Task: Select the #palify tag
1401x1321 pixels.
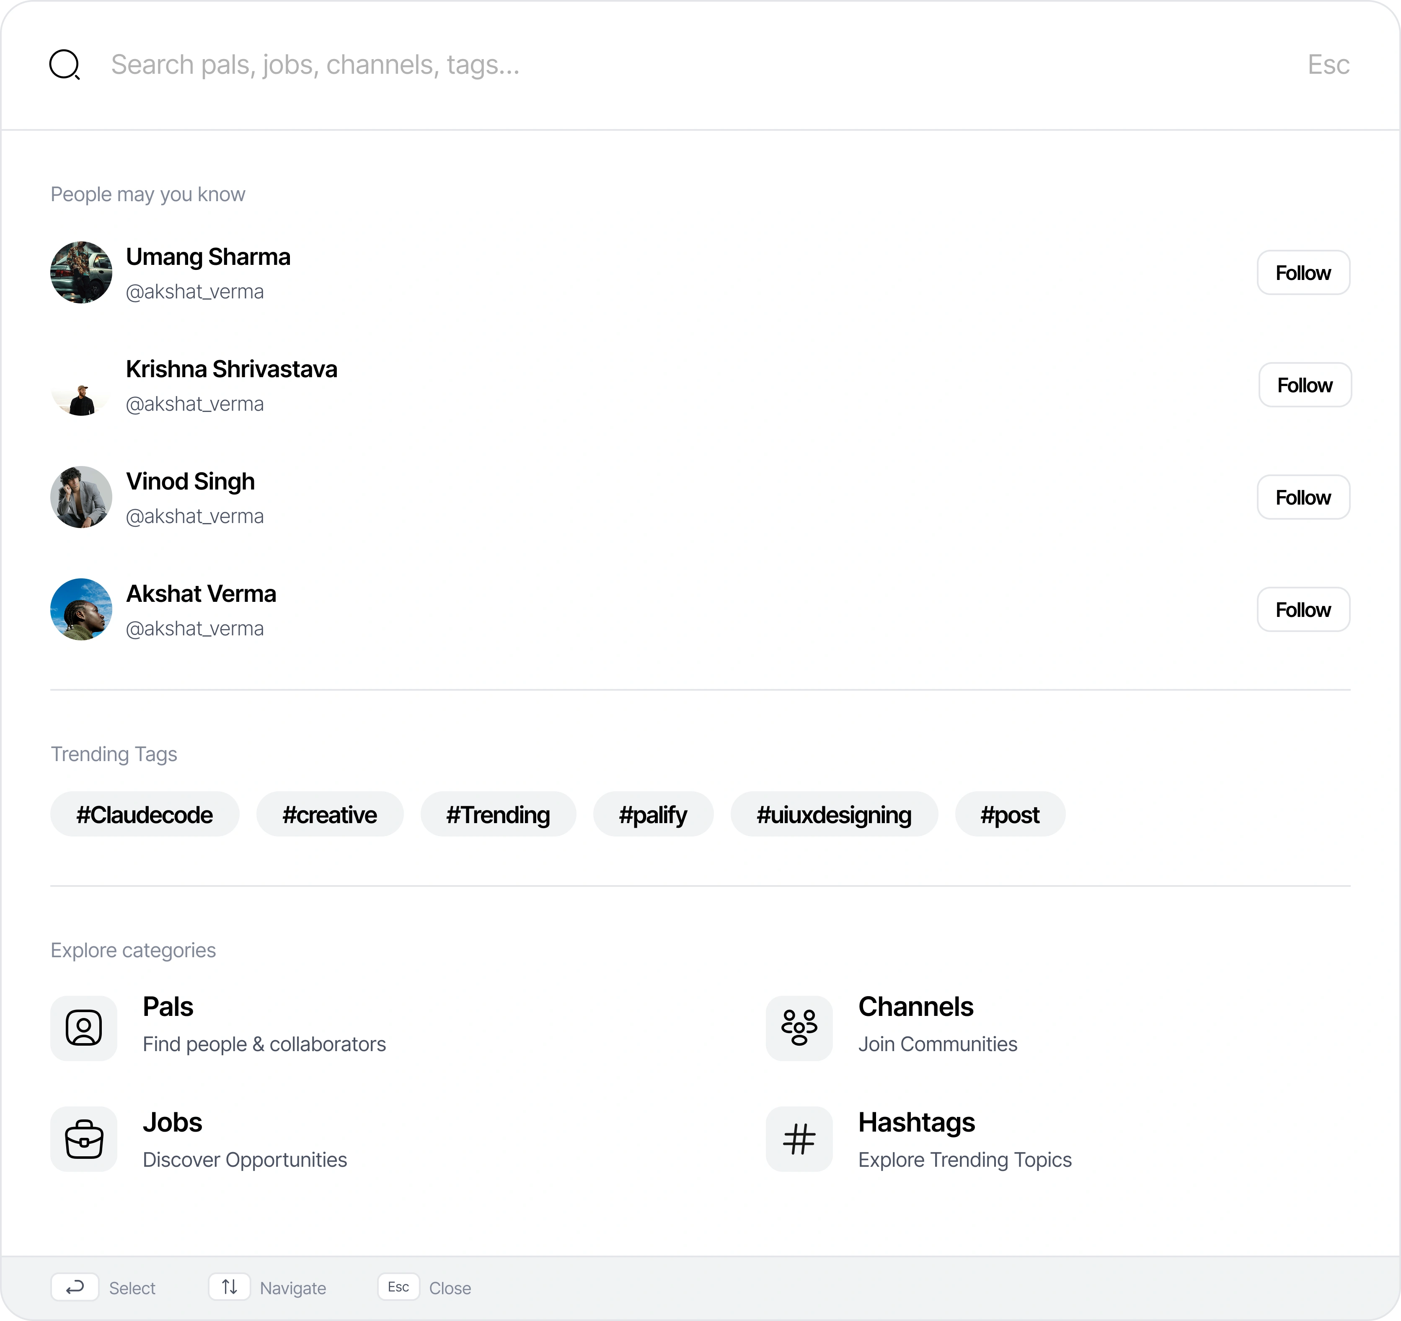Action: click(x=653, y=814)
